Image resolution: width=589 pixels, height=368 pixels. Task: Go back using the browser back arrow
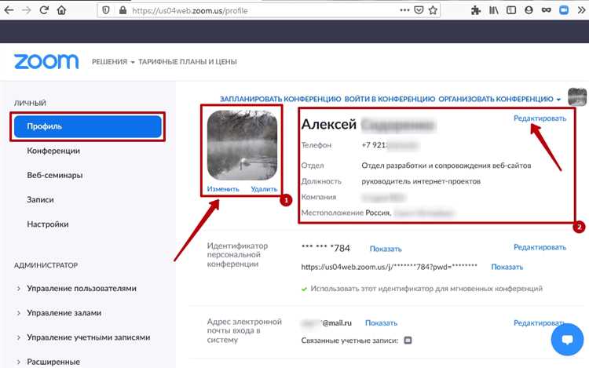[x=9, y=10]
